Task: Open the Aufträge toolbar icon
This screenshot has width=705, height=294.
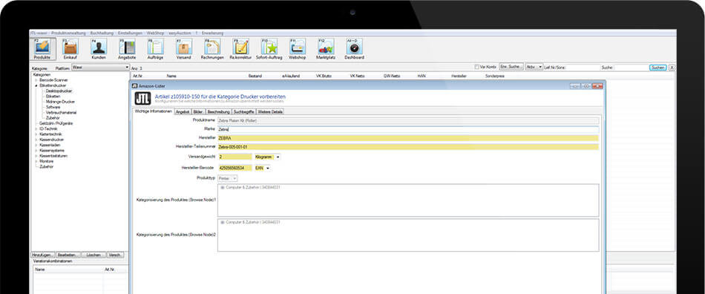Action: [x=155, y=49]
